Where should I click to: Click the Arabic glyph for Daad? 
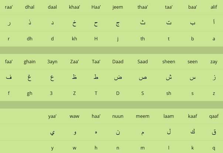coord(118,77)
